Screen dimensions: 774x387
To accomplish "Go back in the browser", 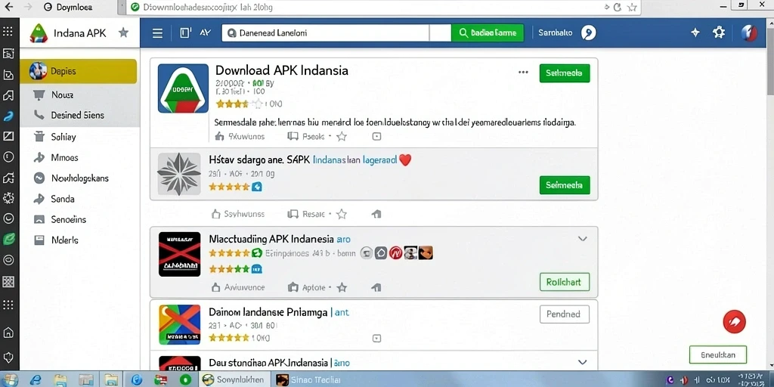I will 8,6.
